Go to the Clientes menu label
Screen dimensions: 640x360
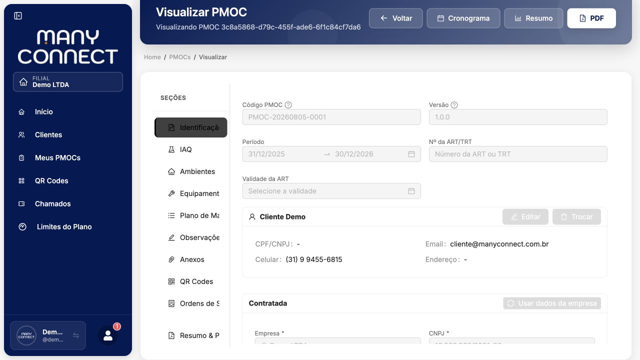coord(48,135)
